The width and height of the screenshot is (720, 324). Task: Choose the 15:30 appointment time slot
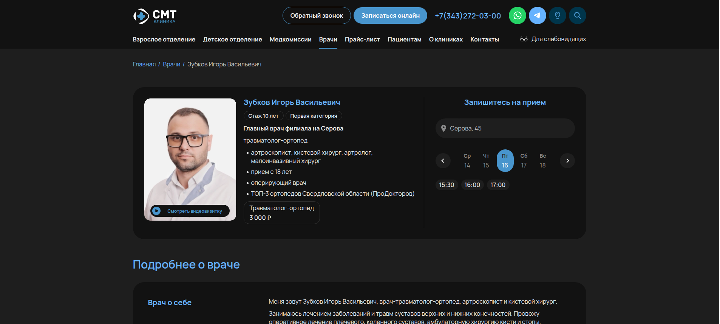447,185
